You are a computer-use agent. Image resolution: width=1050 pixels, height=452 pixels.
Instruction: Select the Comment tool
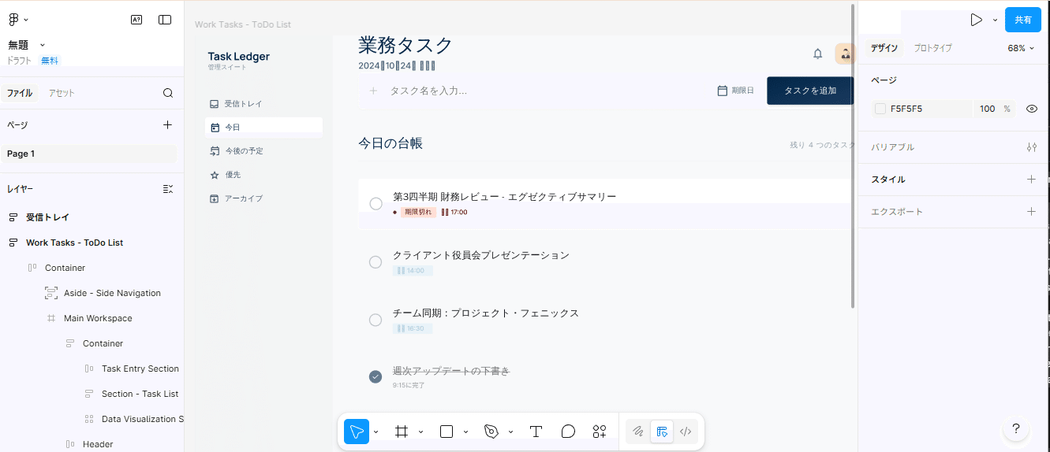(568, 432)
